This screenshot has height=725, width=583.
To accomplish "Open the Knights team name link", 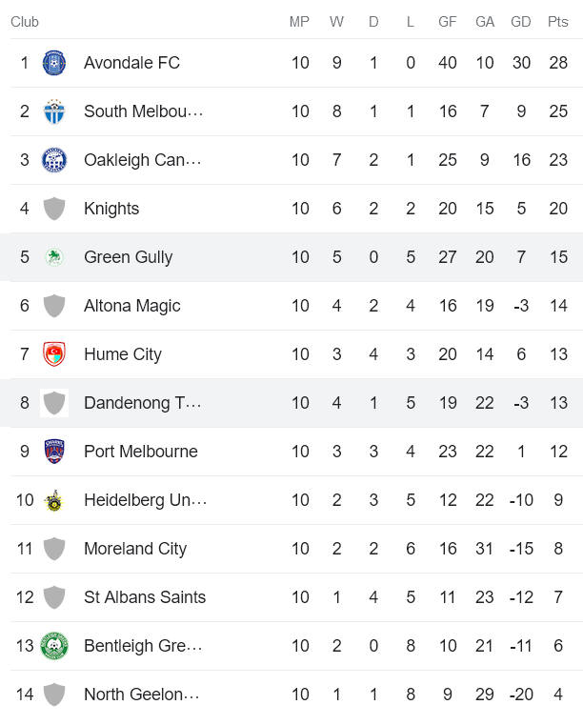I will (x=111, y=209).
